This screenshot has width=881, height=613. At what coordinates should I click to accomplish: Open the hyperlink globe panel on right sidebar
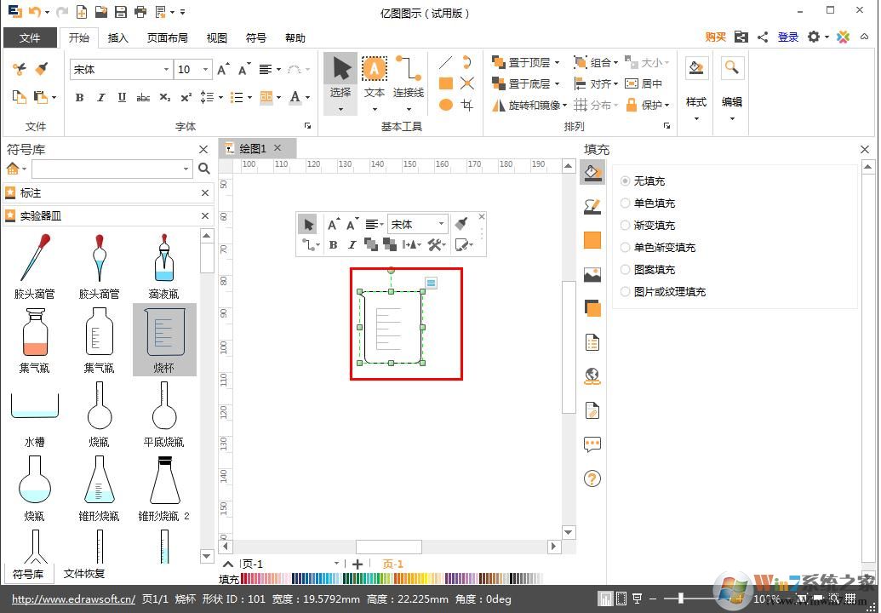click(592, 375)
